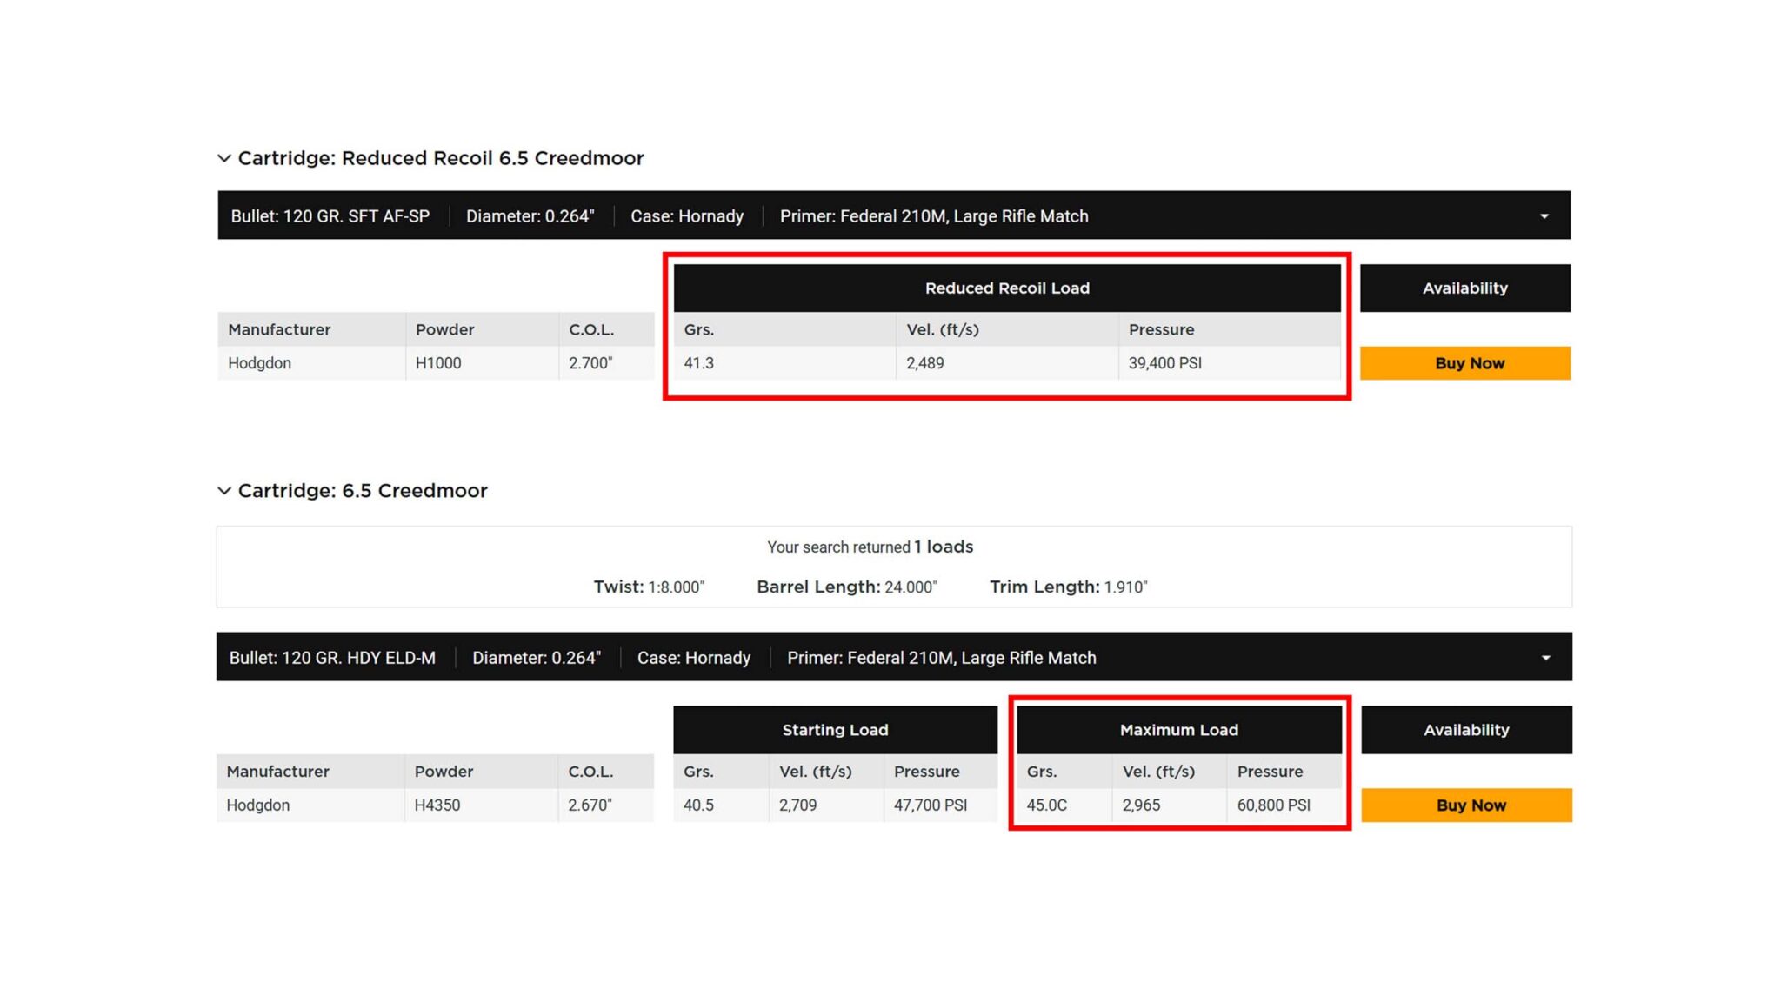Click the 60,800 PSI maximum pressure value
The height and width of the screenshot is (1001, 1781).
pos(1273,805)
